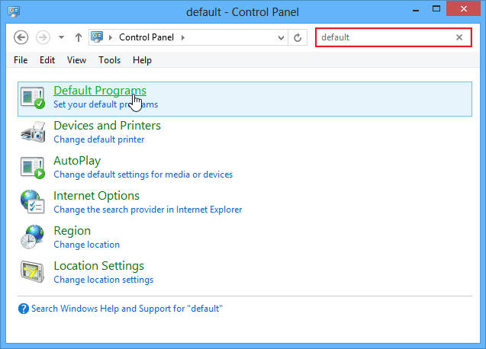Open the Default Programs heading link
The image size is (486, 349).
(100, 91)
